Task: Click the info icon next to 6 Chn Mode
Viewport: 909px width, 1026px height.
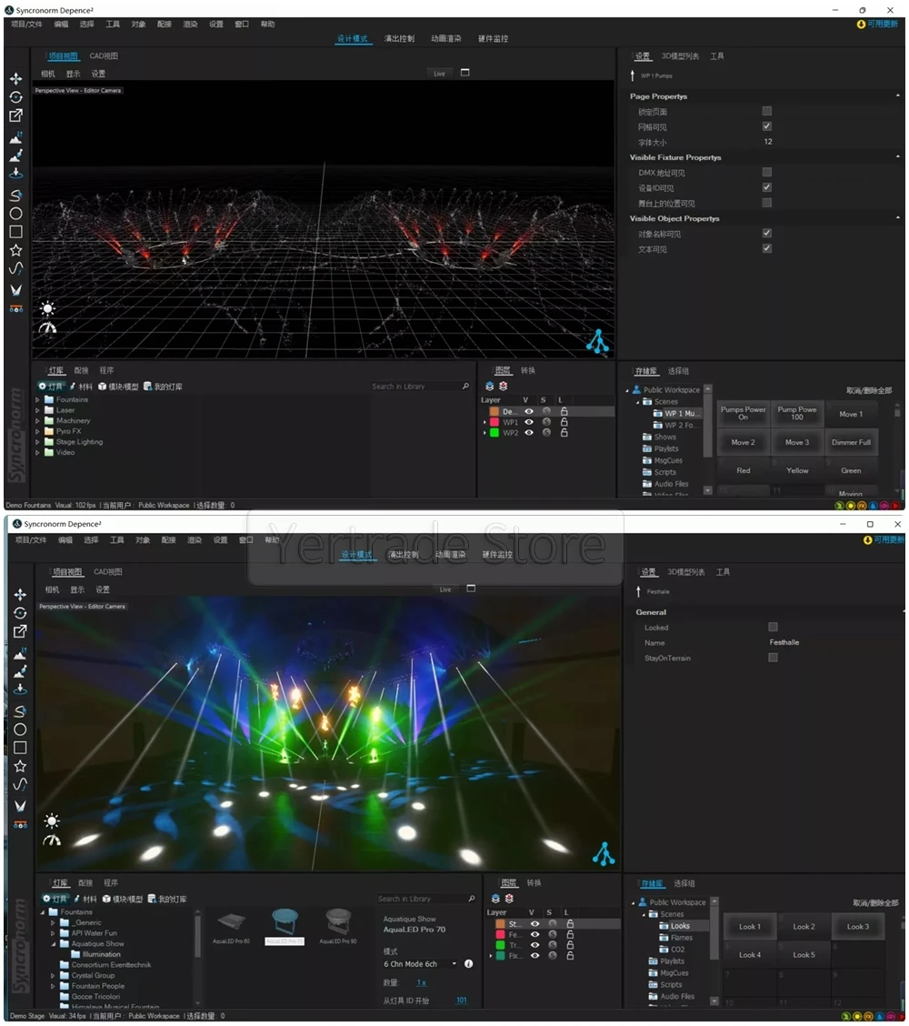Action: coord(468,964)
